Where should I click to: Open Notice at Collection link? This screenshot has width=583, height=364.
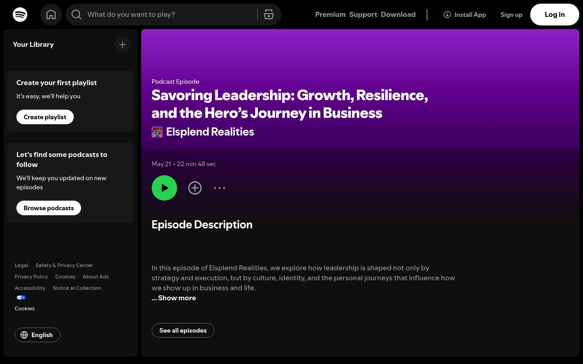[x=77, y=288]
